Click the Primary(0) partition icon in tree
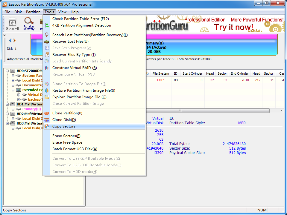Screen dimensions: 287x215 tap(19, 109)
